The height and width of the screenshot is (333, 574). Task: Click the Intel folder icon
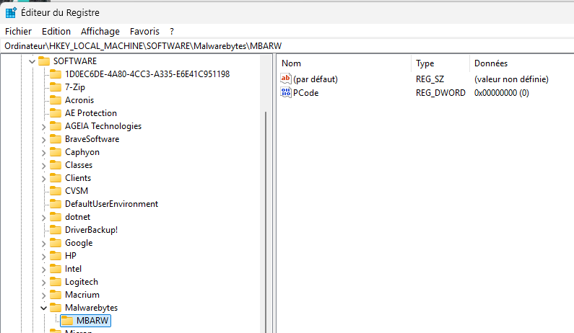pyautogui.click(x=56, y=269)
